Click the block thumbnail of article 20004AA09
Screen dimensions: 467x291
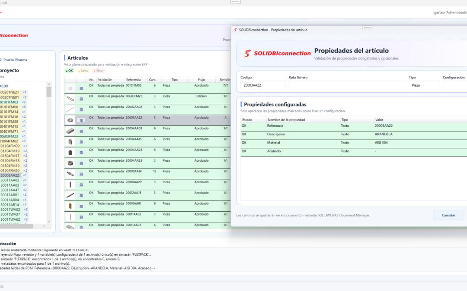click(70, 131)
